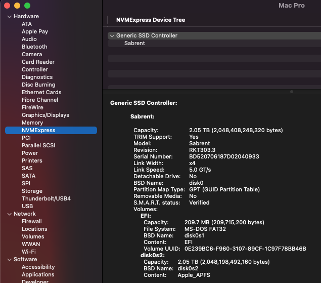Collapse the Generic SSD Controller chevron
Viewport: 321px width, 283px height.
tap(112, 36)
